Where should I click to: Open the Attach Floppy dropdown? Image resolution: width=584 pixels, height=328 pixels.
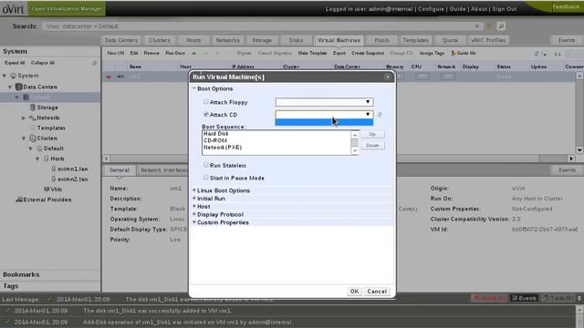[x=324, y=102]
